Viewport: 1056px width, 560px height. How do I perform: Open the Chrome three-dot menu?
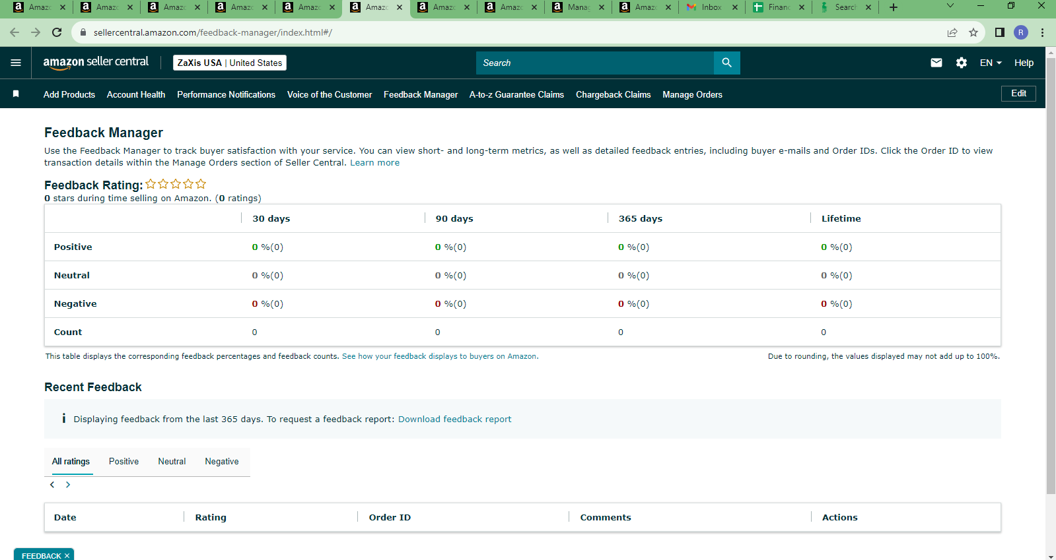point(1042,32)
